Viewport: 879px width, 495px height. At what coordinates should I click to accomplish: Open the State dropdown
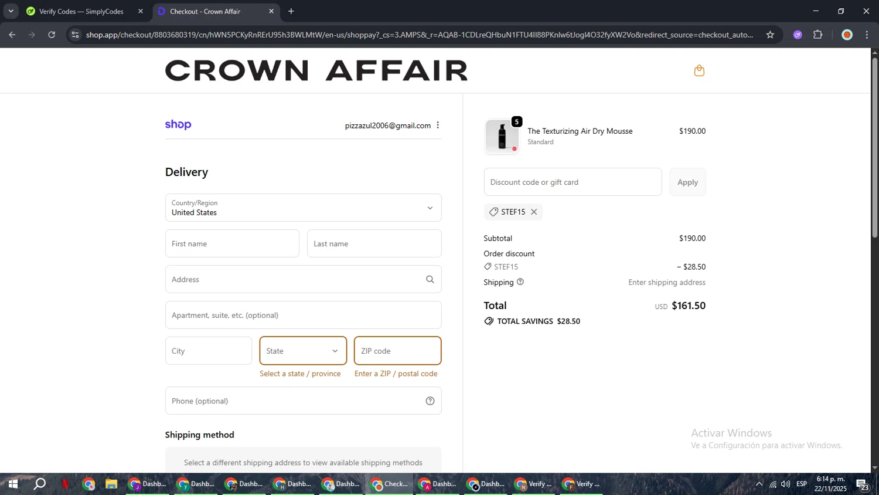[303, 351]
